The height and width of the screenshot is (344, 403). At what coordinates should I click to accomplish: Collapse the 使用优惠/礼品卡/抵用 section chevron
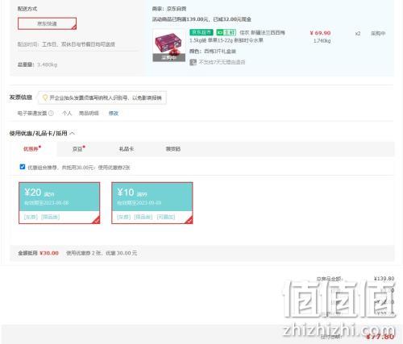[x=72, y=133]
